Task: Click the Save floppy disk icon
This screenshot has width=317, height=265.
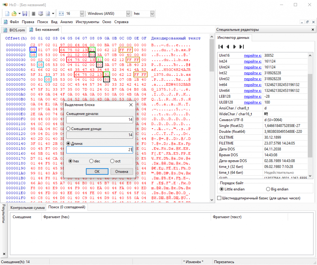Action: pos(25,14)
